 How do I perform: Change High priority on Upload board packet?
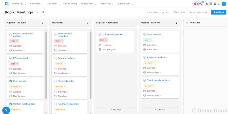click(x=103, y=40)
